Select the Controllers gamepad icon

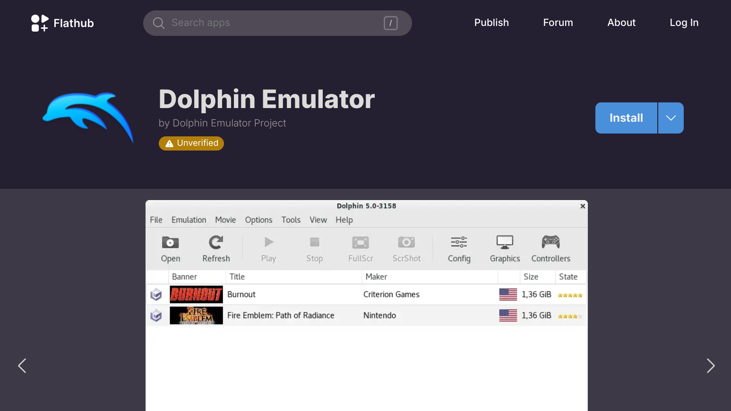tap(550, 243)
